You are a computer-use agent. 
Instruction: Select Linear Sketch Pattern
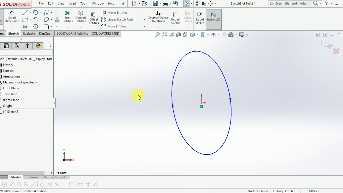click(119, 20)
